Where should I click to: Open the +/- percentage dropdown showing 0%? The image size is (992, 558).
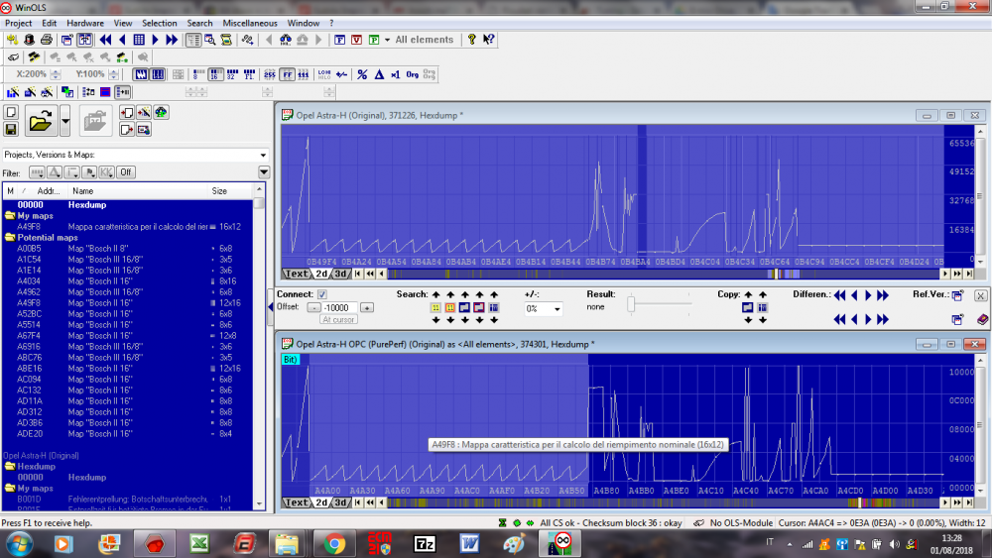coord(557,309)
